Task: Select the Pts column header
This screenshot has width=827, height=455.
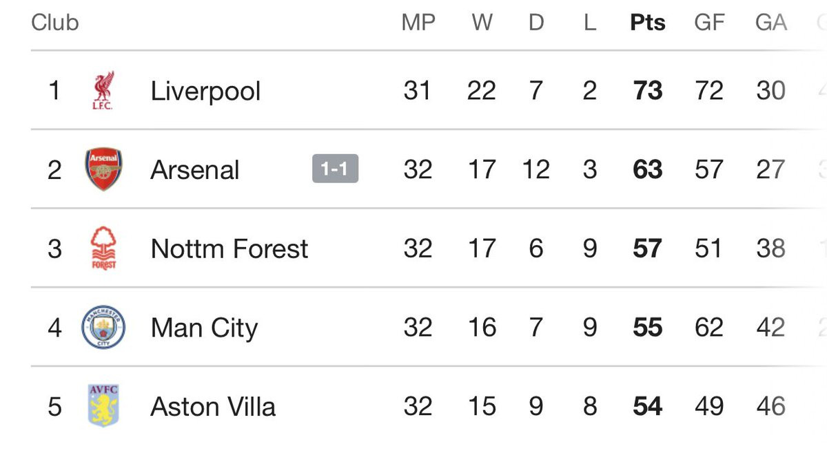Action: tap(648, 23)
